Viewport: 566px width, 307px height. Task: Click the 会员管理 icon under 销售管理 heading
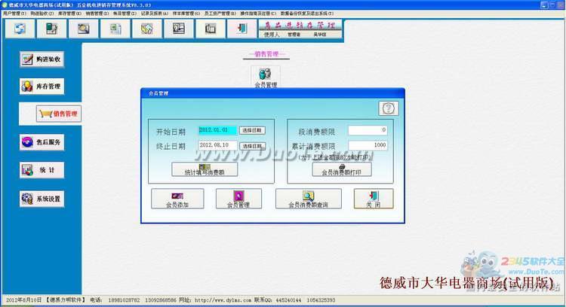pyautogui.click(x=266, y=78)
